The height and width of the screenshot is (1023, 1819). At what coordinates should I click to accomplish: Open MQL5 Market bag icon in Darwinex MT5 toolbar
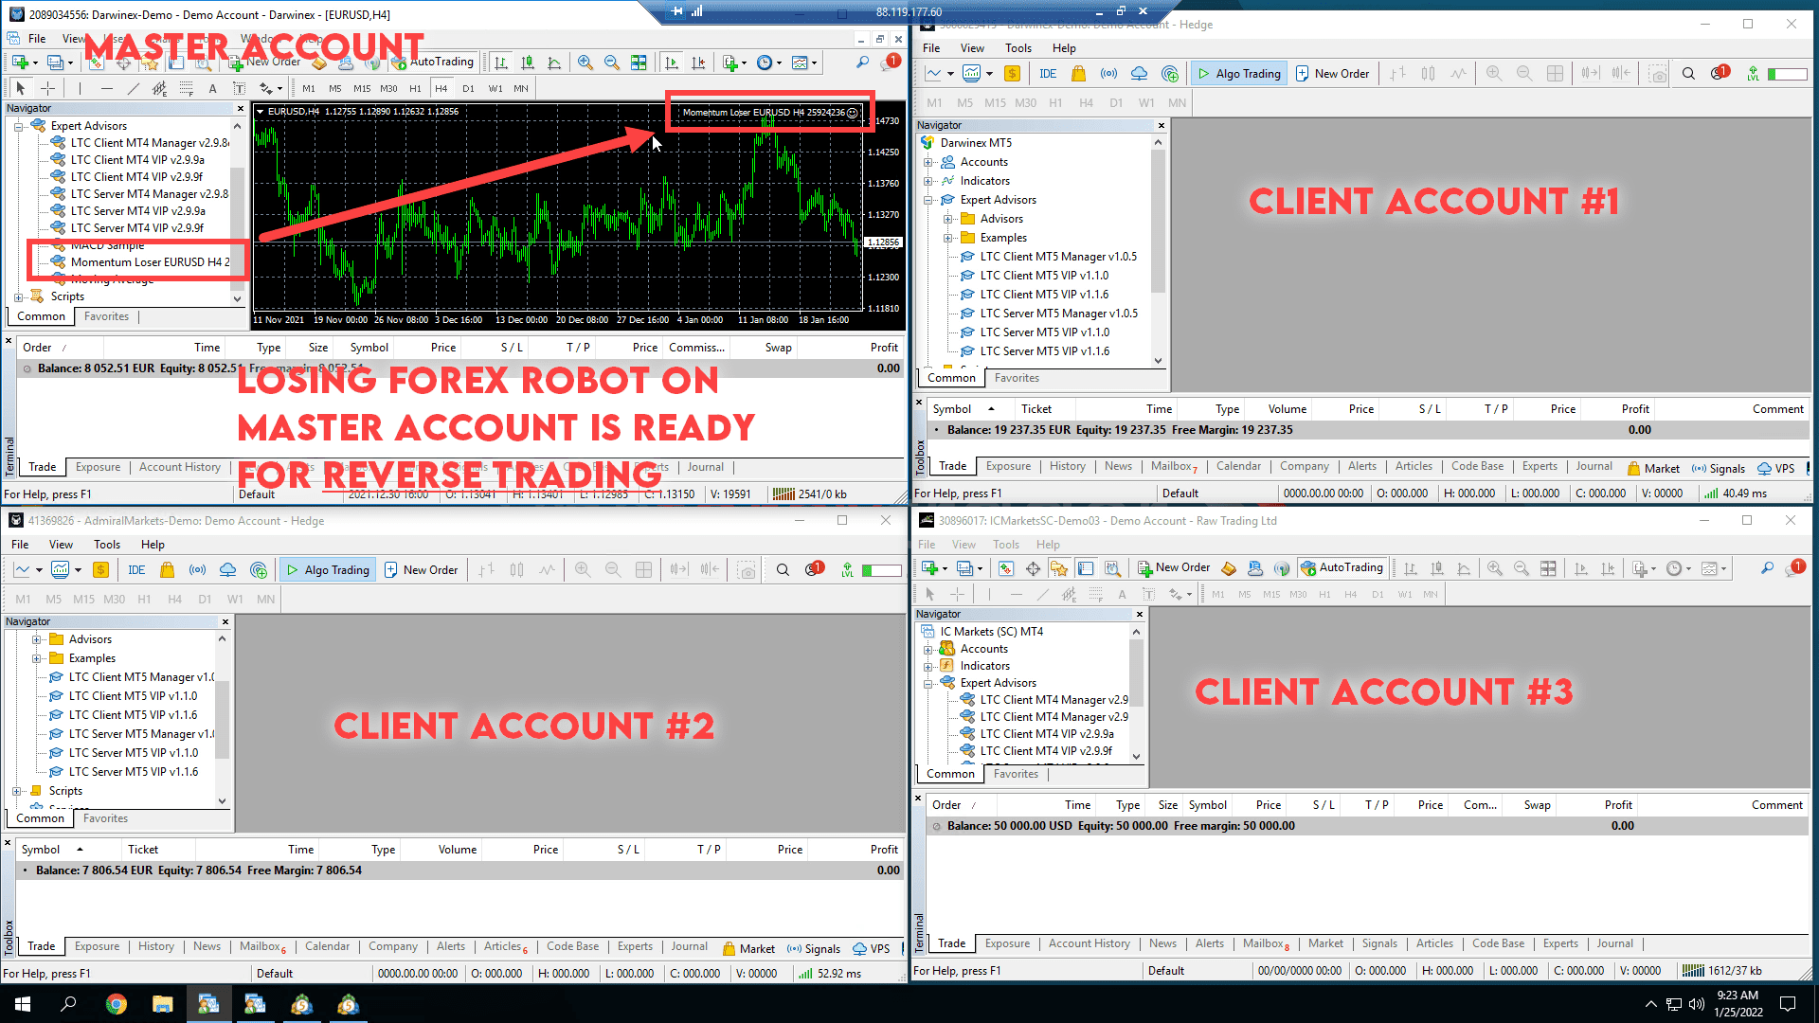coord(1078,74)
